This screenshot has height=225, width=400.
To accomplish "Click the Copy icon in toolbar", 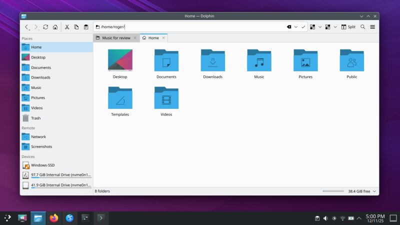I will click(76, 27).
